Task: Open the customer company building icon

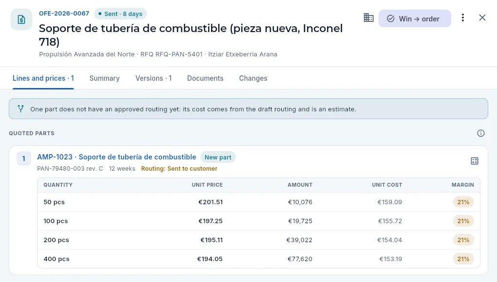Action: 369,18
